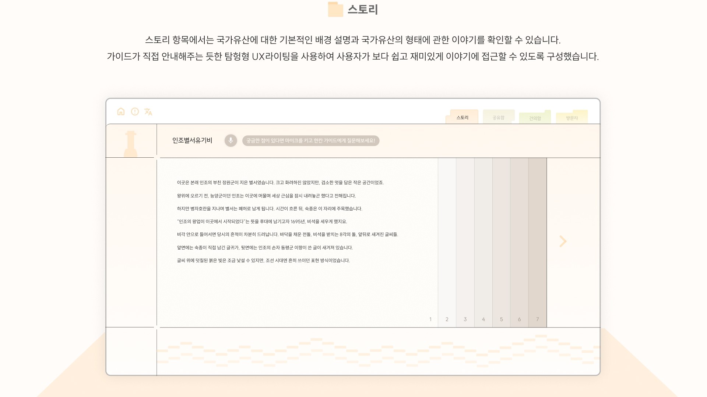Go to the home icon

pos(121,111)
